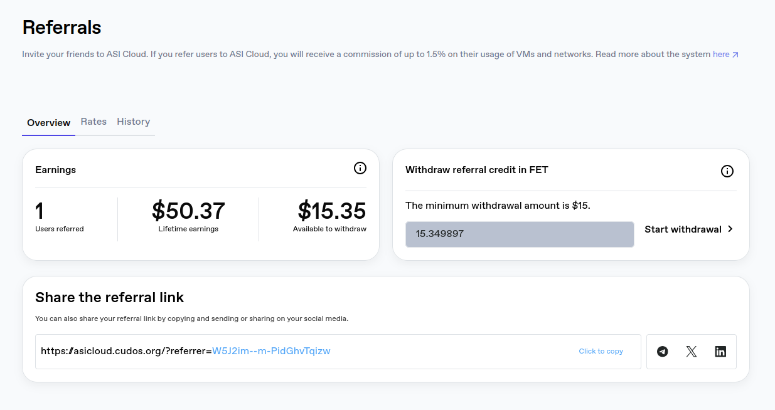
Task: Click the withdrawal amount field showing 15.349897
Action: [520, 234]
